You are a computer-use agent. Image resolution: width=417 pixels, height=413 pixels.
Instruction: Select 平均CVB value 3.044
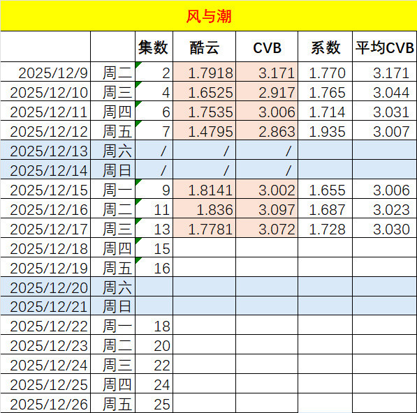385,91
